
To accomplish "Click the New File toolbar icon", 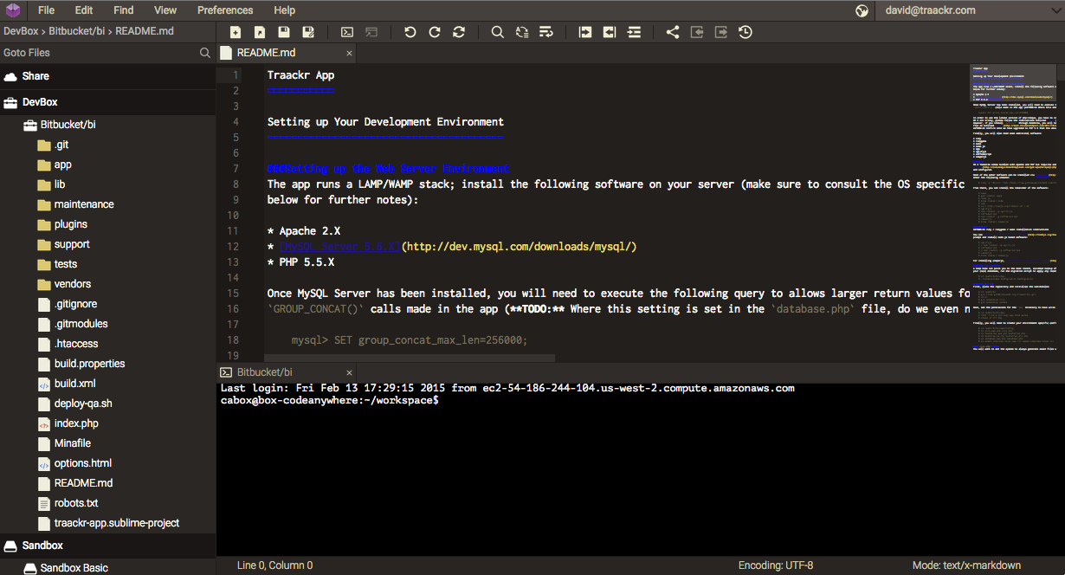I will tap(236, 32).
